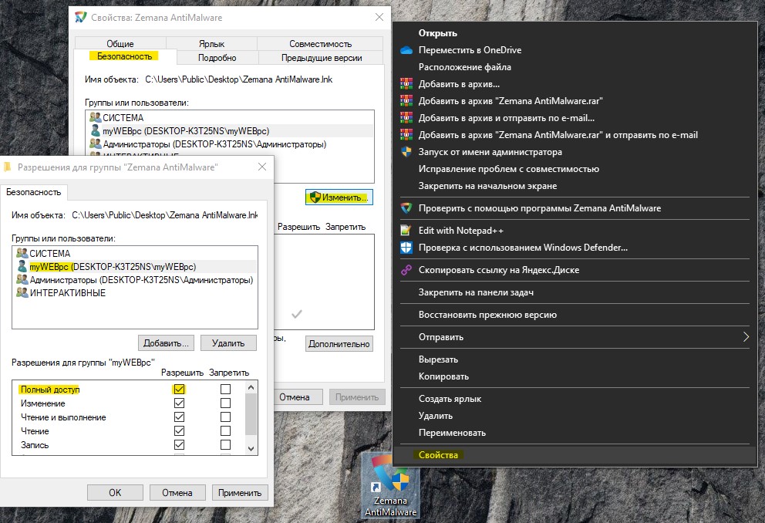Toggle Allow checkbox for Изменение

click(x=179, y=403)
